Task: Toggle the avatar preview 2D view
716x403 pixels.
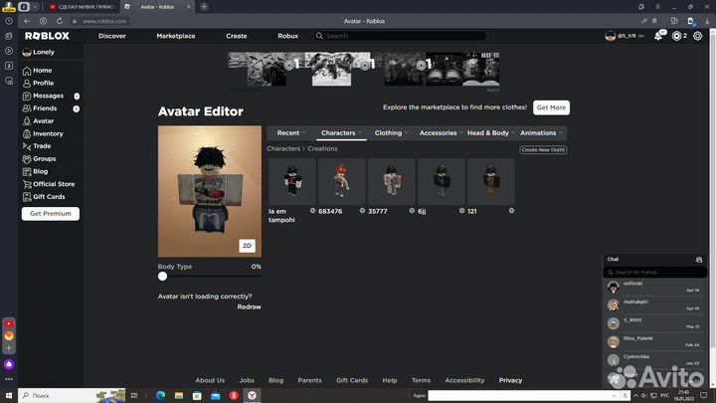Action: [x=247, y=245]
